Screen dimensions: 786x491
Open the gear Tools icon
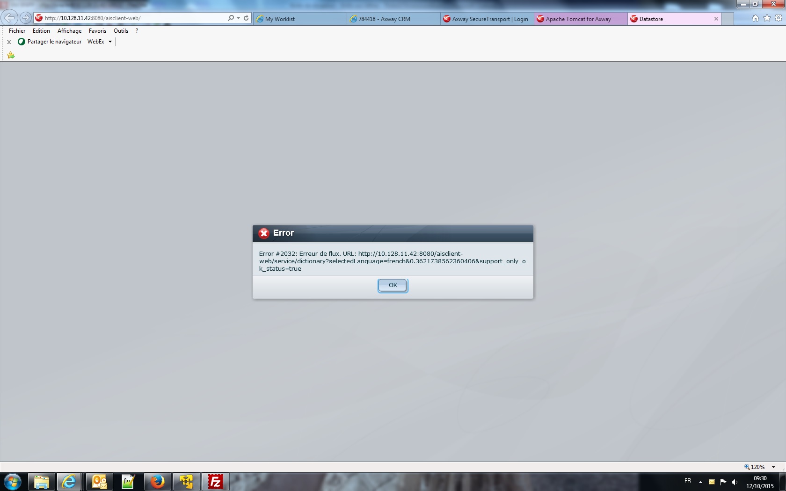779,18
